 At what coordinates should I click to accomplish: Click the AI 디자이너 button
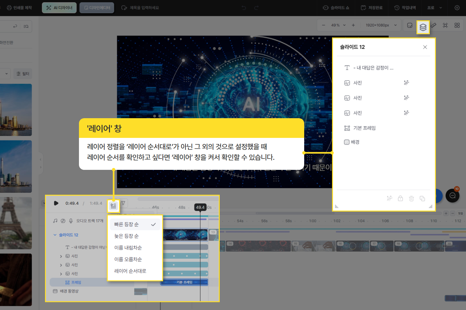tap(59, 8)
